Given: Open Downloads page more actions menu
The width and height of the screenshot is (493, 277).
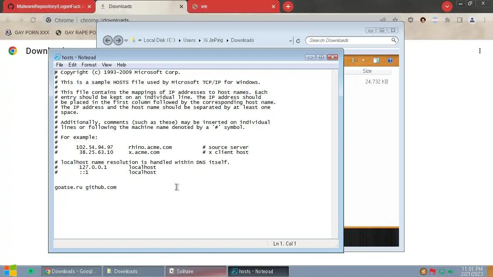Looking at the screenshot, I should click(x=480, y=51).
